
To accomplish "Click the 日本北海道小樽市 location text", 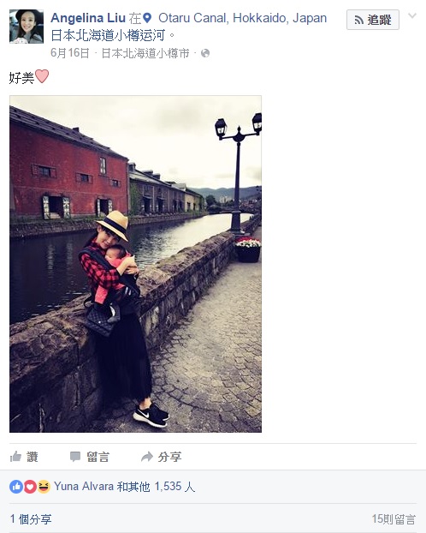I will click(x=145, y=53).
